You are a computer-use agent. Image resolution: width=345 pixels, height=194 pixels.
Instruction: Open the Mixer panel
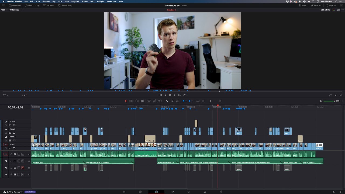(303, 5)
